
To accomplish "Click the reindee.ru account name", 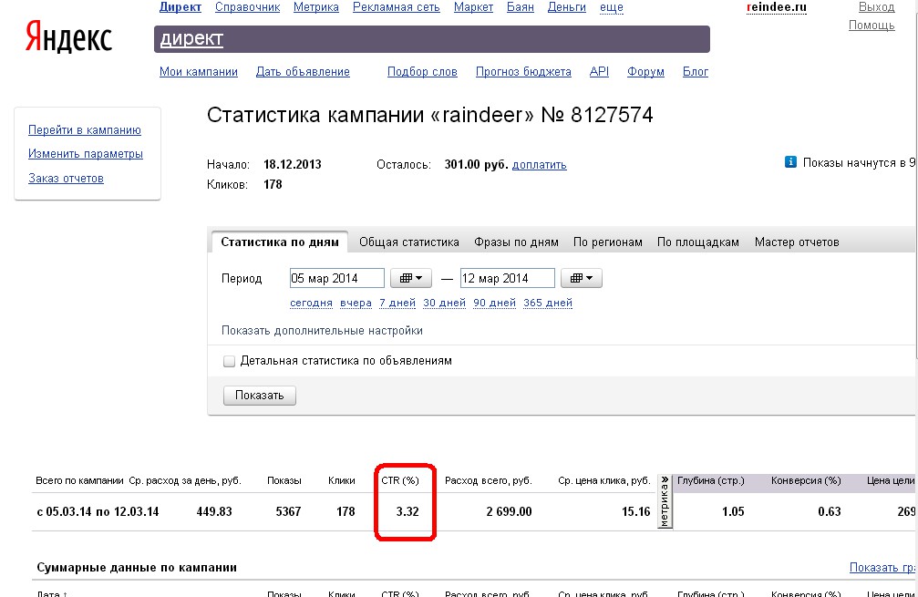I will click(777, 7).
